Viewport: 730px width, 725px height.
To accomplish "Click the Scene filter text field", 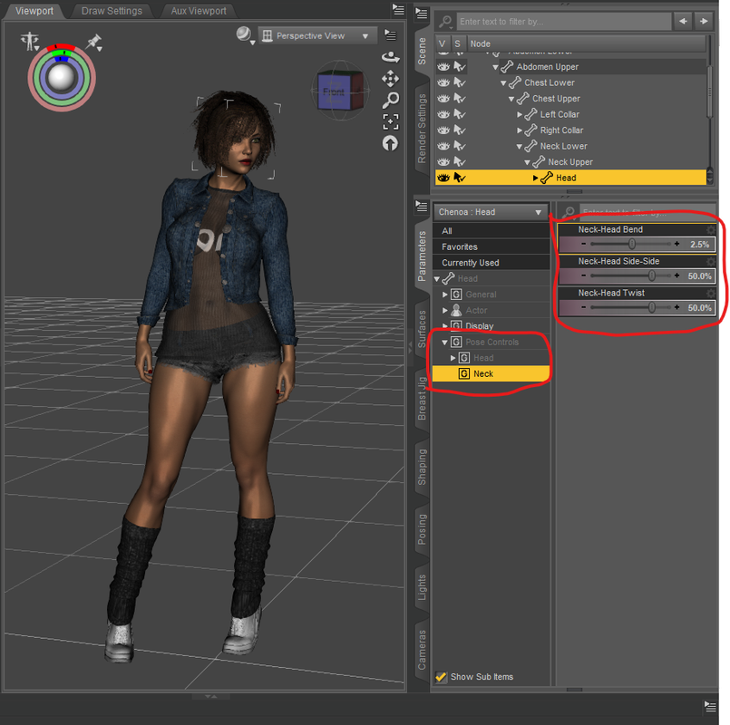I will (564, 22).
